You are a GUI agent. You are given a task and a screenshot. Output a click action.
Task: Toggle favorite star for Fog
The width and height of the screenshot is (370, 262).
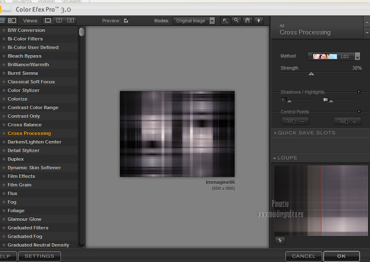pos(3,202)
